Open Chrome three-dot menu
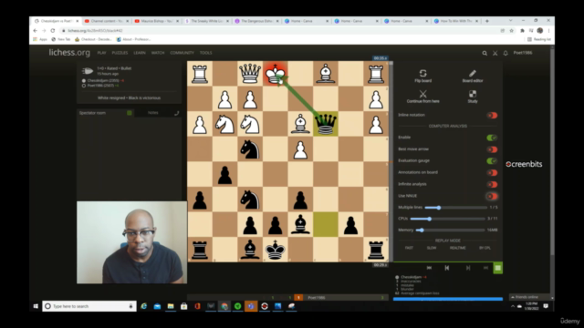The width and height of the screenshot is (584, 328). point(548,30)
